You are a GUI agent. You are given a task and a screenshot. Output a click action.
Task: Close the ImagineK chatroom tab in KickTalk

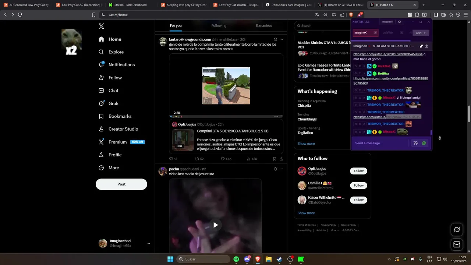tap(375, 33)
